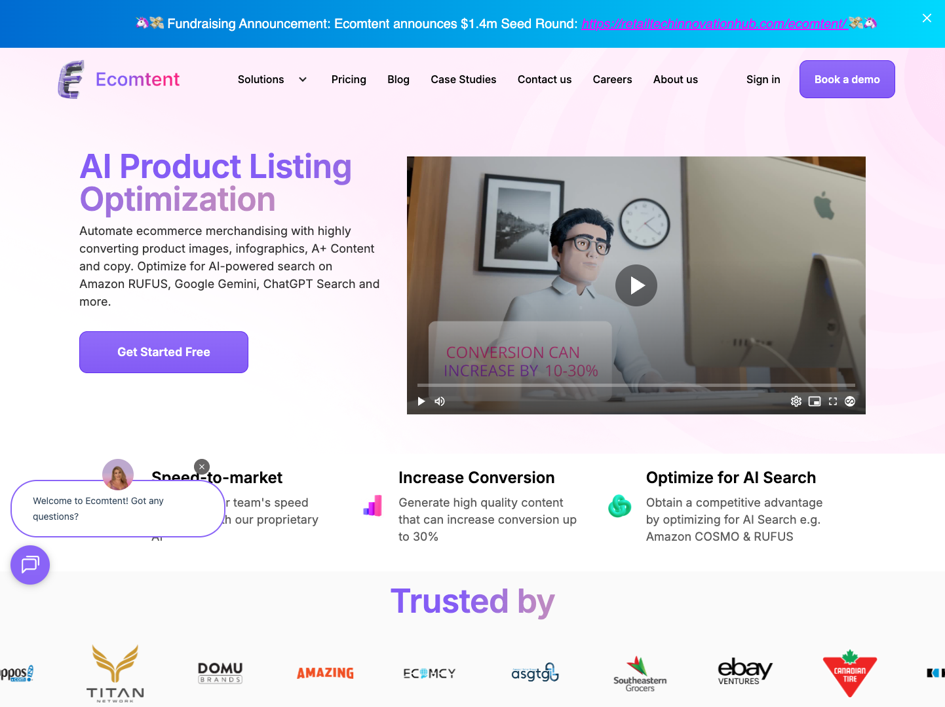Close the fundraising announcement banner

927,18
